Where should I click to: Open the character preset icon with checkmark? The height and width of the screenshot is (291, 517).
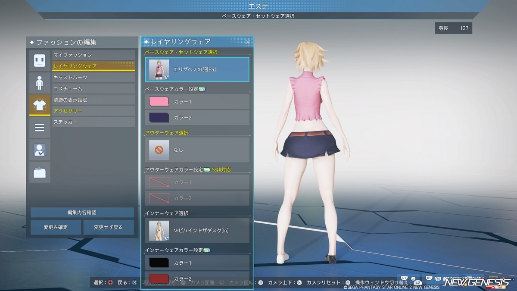[40, 150]
